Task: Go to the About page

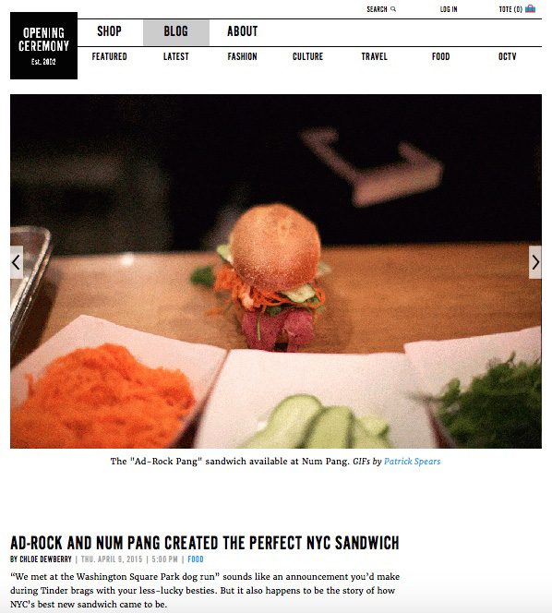Action: [x=243, y=31]
